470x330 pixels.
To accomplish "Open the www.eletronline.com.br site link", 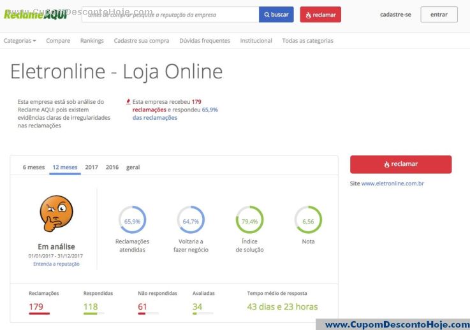I will [392, 183].
